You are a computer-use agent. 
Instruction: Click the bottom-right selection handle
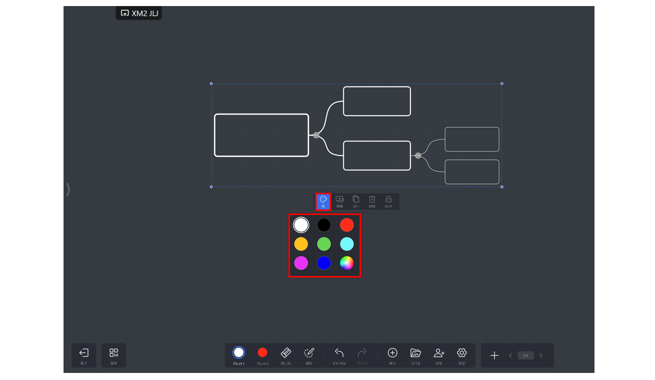[502, 187]
